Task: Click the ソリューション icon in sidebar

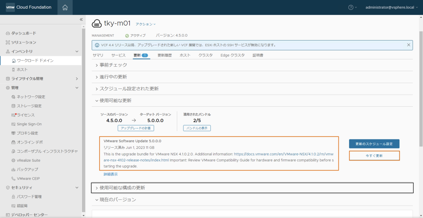Action: tap(7, 42)
